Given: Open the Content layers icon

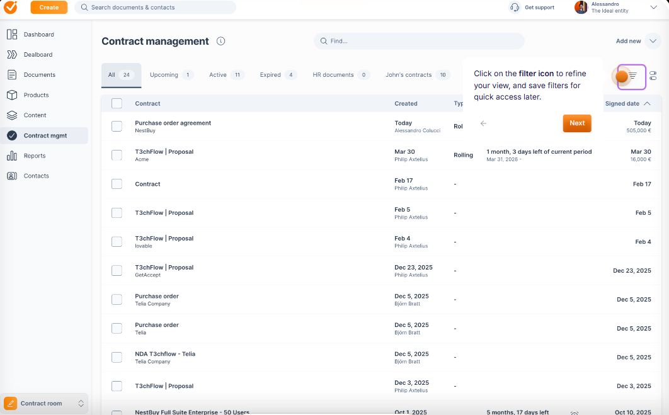Looking at the screenshot, I should point(12,115).
